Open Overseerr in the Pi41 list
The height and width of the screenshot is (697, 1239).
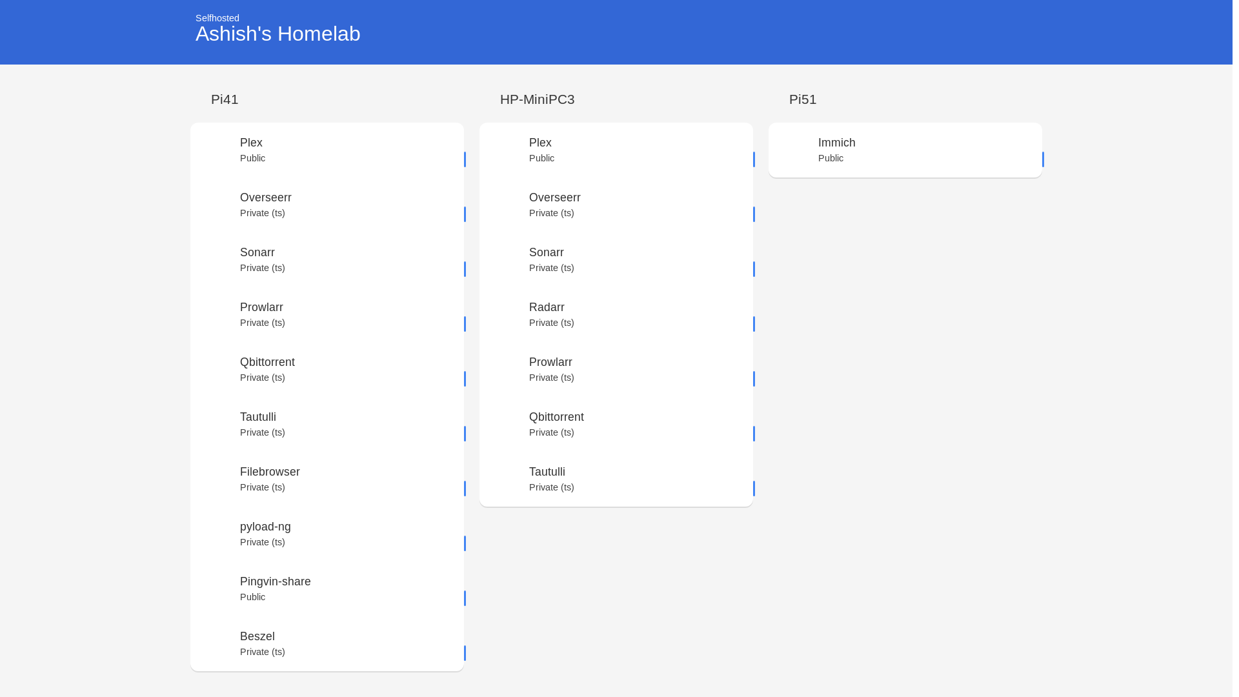click(327, 205)
